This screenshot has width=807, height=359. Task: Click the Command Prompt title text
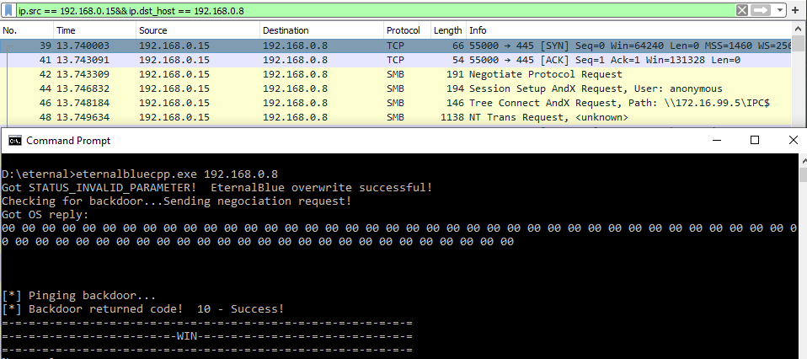tap(68, 141)
